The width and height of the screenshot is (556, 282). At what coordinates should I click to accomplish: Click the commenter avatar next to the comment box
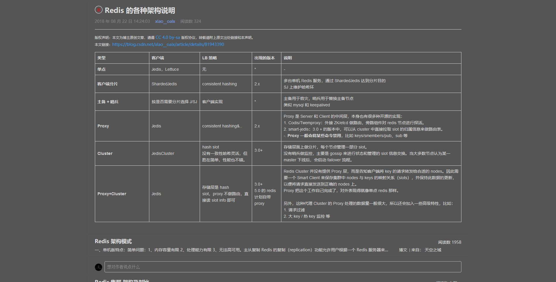pos(99,267)
